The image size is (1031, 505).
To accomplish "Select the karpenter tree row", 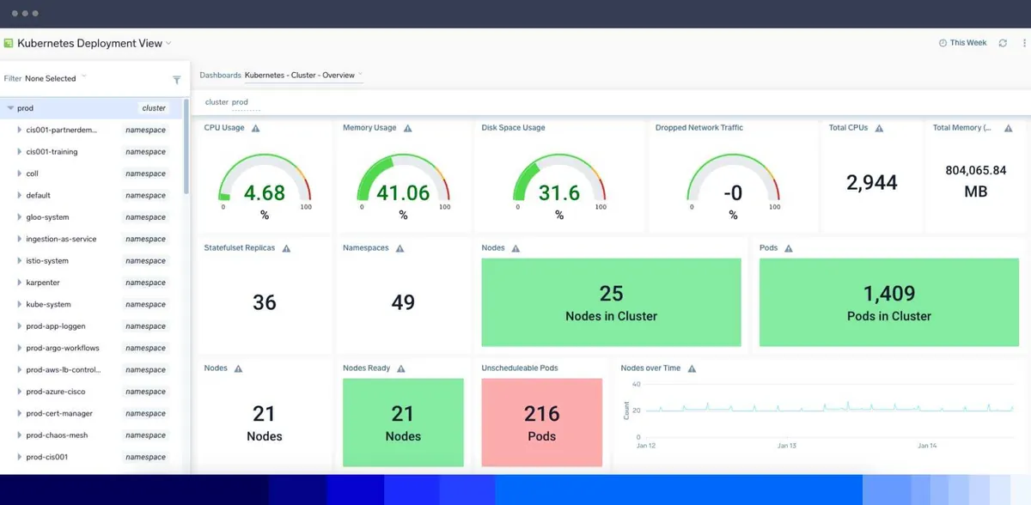I will tap(93, 283).
